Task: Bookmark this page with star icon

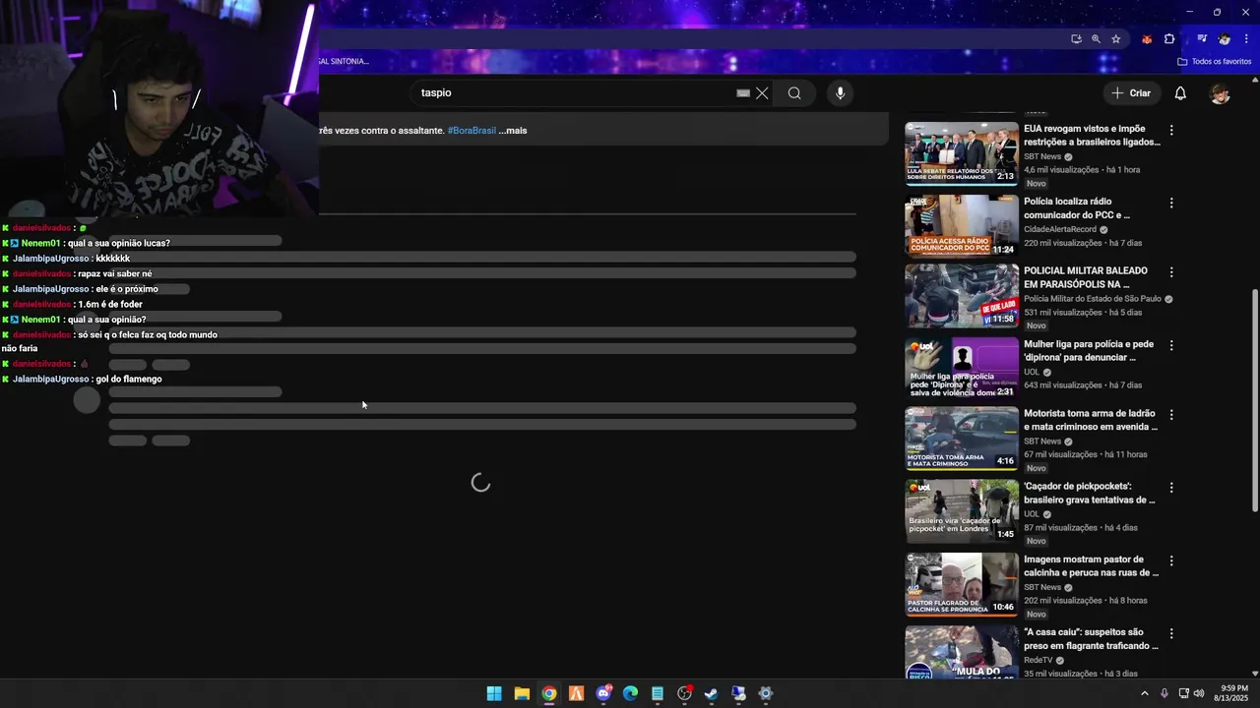Action: click(1116, 39)
